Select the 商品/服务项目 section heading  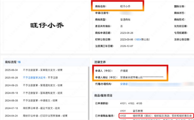tap(103, 95)
